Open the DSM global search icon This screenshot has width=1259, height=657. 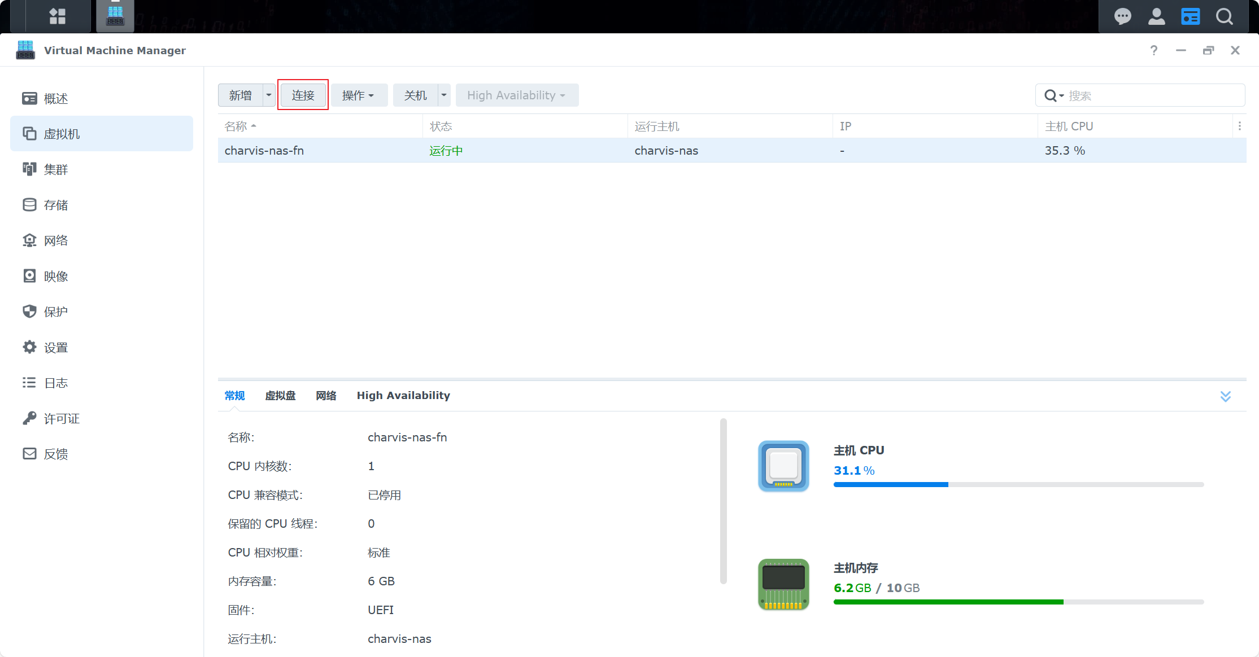tap(1224, 16)
